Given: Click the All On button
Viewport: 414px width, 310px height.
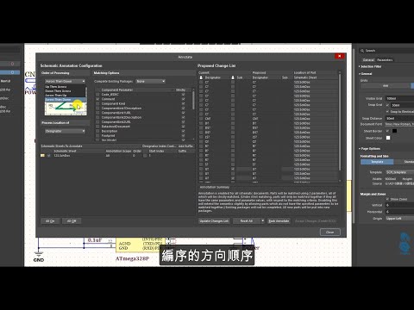Looking at the screenshot, I should tap(50, 221).
